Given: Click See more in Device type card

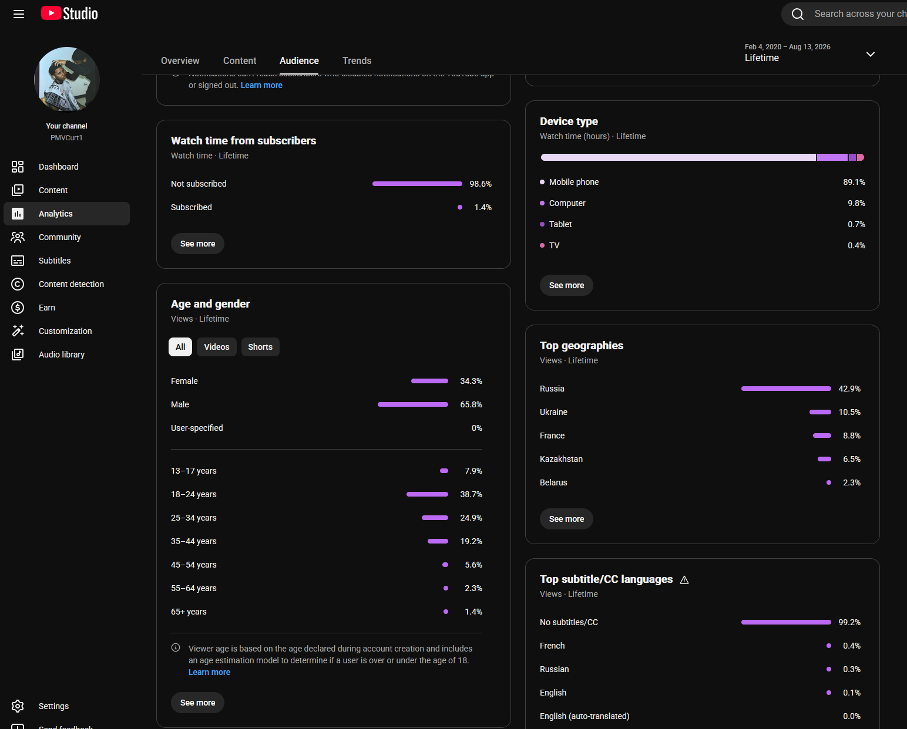Looking at the screenshot, I should 566,285.
